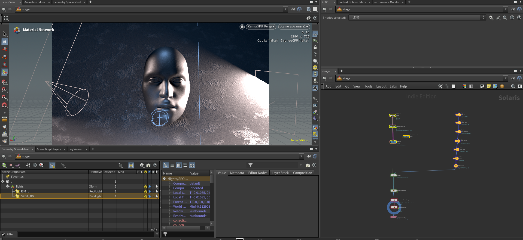
Task: Toggle activation power icon for SPOT_BG
Action: coord(145,196)
